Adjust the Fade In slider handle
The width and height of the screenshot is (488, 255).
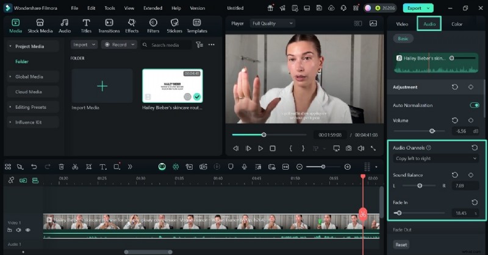400,213
